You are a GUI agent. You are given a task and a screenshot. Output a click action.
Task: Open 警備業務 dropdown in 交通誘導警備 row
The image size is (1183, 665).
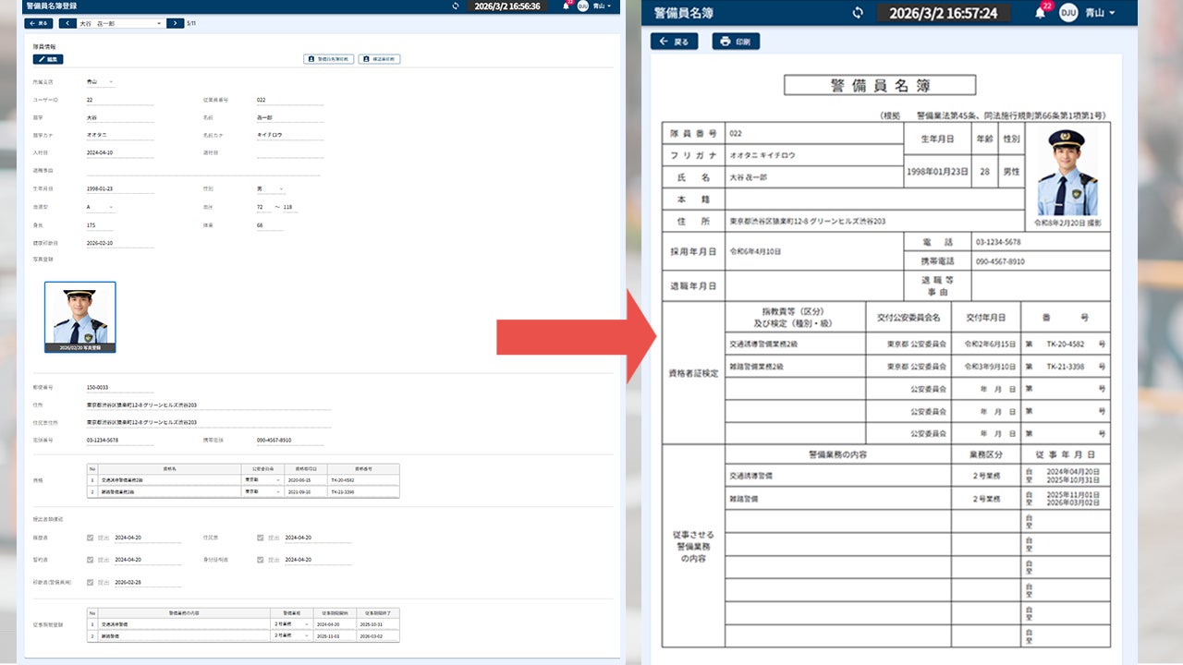(292, 624)
